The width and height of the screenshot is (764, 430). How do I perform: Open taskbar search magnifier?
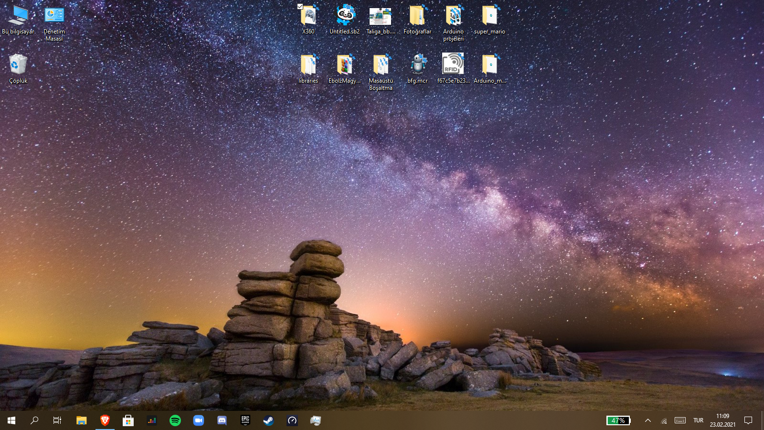point(34,420)
